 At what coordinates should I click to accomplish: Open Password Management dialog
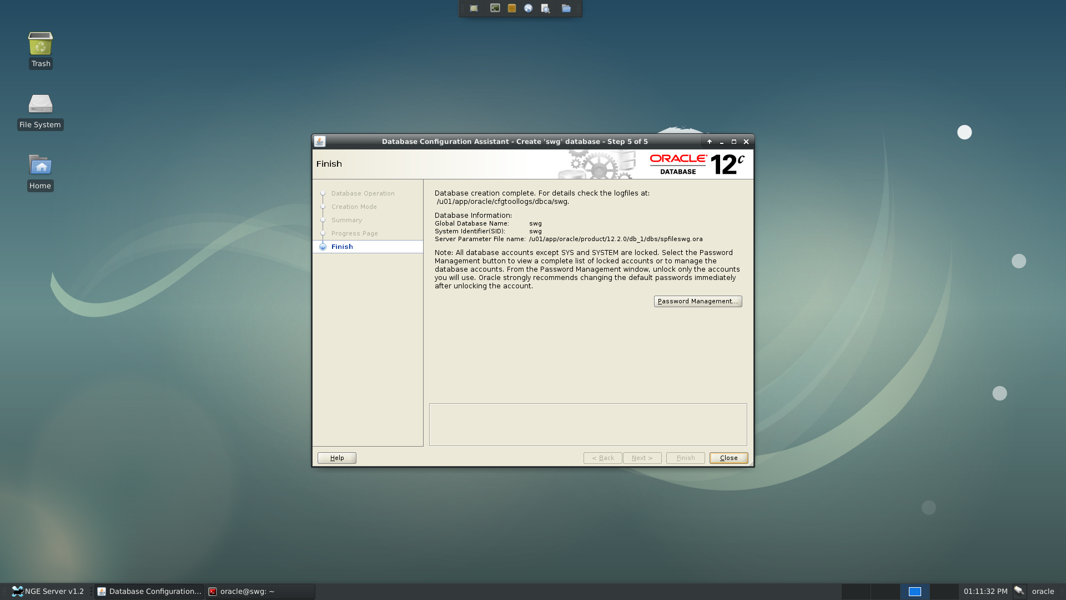698,301
